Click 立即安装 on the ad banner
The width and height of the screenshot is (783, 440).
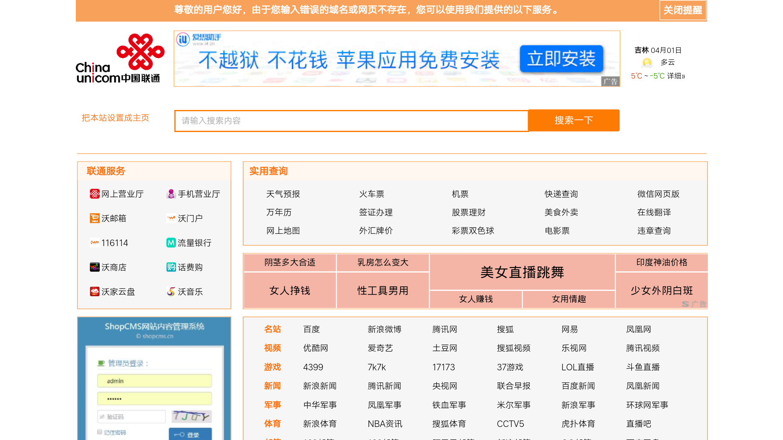[561, 59]
